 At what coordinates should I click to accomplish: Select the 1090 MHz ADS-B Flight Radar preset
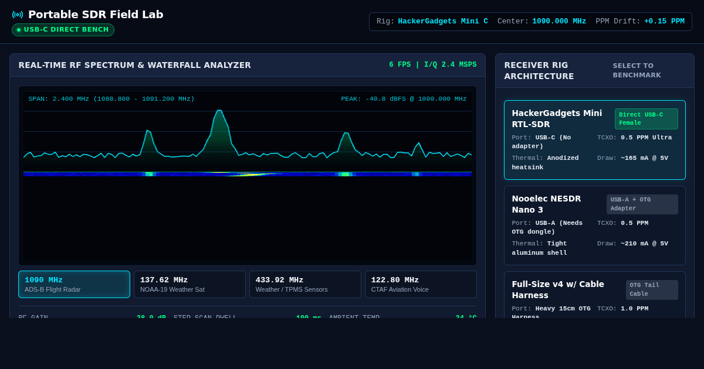[x=74, y=284]
